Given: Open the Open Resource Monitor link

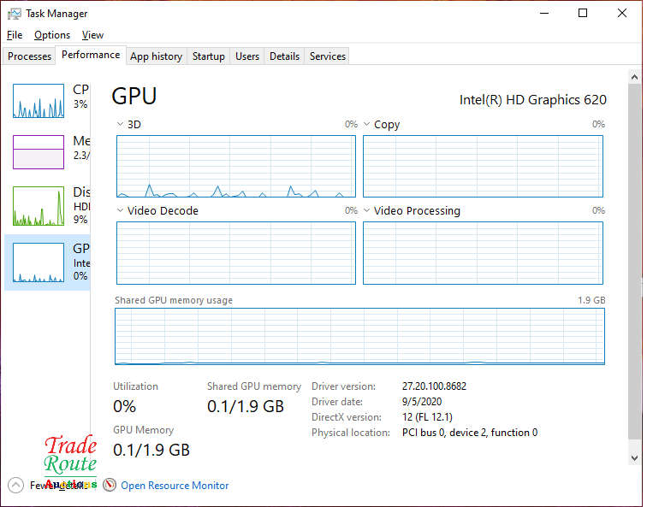Looking at the screenshot, I should [175, 486].
